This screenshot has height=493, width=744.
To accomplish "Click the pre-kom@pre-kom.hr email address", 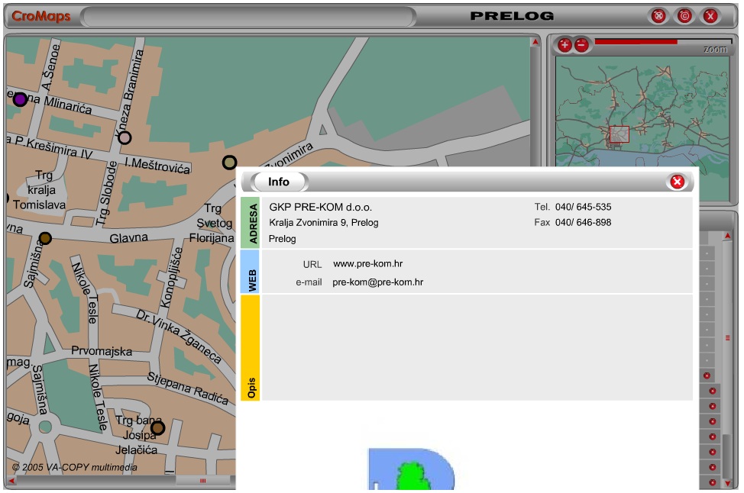I will [x=377, y=282].
